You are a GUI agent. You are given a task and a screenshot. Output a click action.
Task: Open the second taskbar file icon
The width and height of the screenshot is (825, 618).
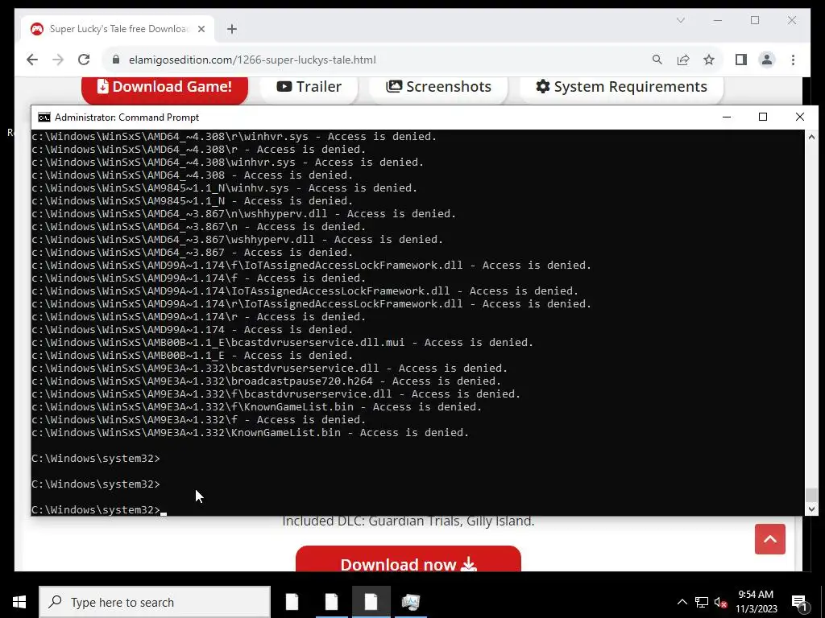331,602
